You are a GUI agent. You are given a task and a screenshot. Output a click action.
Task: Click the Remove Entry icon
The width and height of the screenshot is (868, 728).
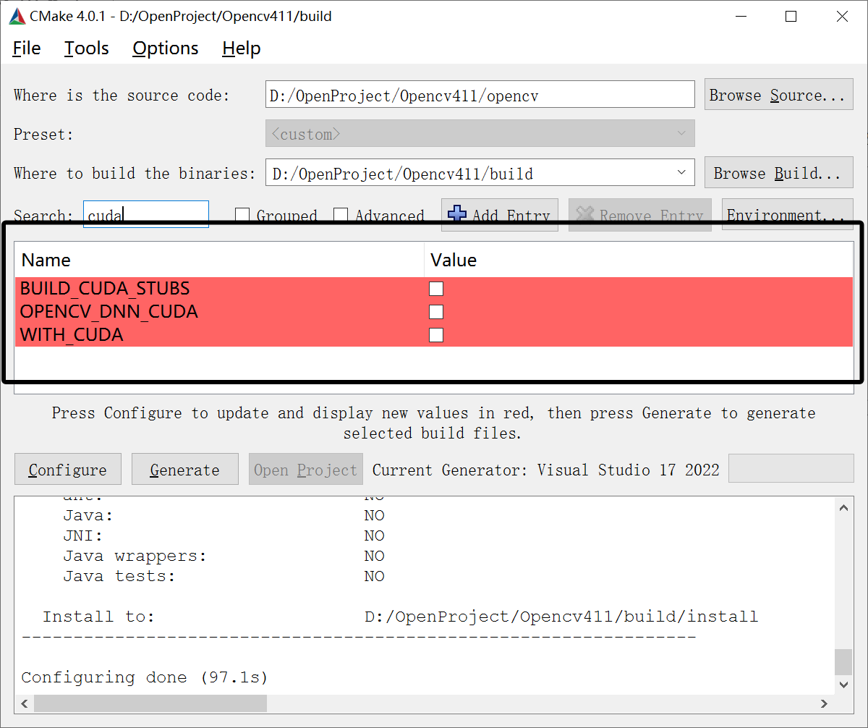point(585,215)
